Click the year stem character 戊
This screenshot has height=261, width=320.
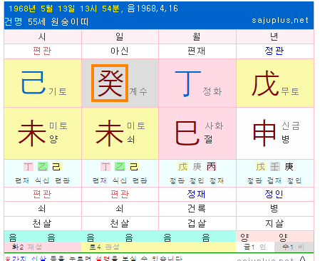tap(266, 83)
